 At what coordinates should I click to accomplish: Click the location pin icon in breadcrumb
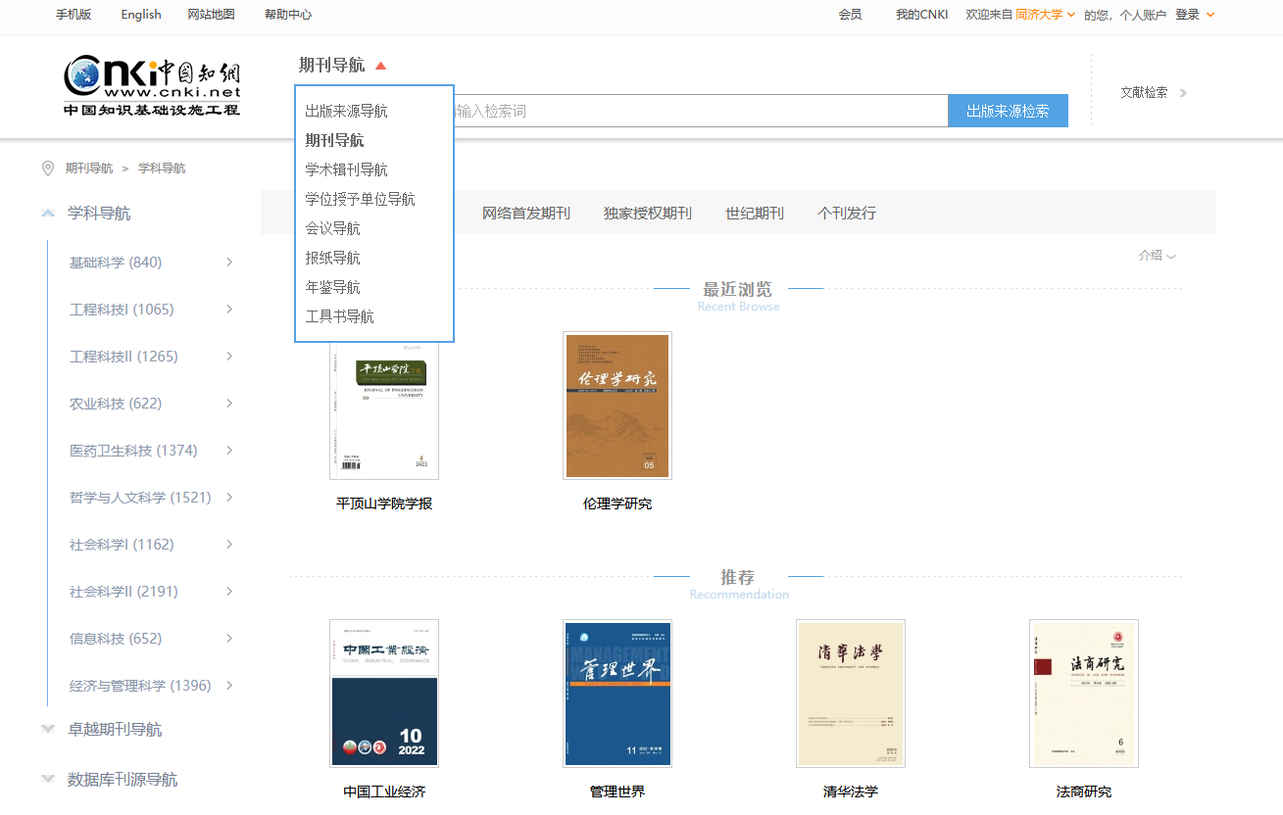point(48,168)
